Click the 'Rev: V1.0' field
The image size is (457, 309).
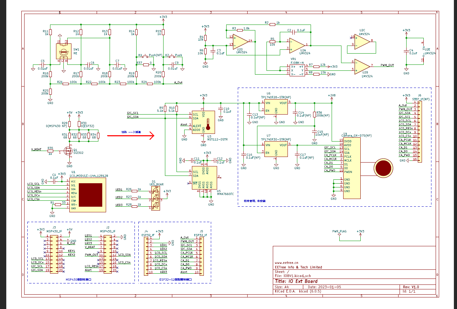coord(411,287)
